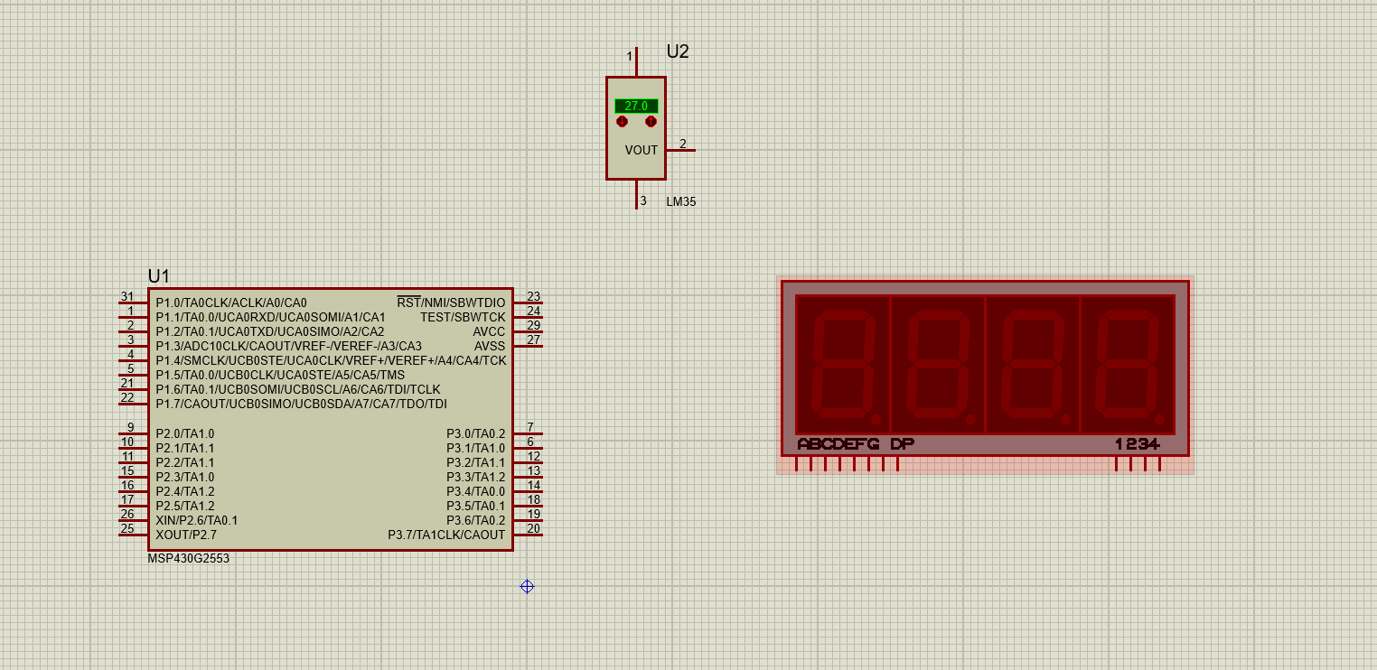Click the RST/NMI/SBWTDIO pin label
1377x670 pixels.
pos(451,302)
